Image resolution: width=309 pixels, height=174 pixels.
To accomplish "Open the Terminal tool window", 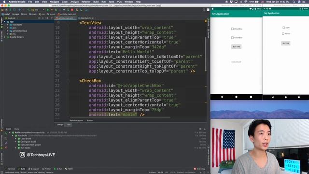I will (x=10, y=169).
